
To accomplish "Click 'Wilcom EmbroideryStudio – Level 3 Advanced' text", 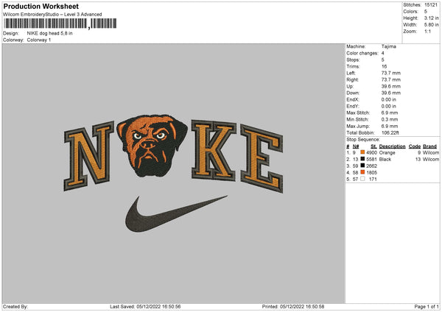I will pyautogui.click(x=52, y=15).
